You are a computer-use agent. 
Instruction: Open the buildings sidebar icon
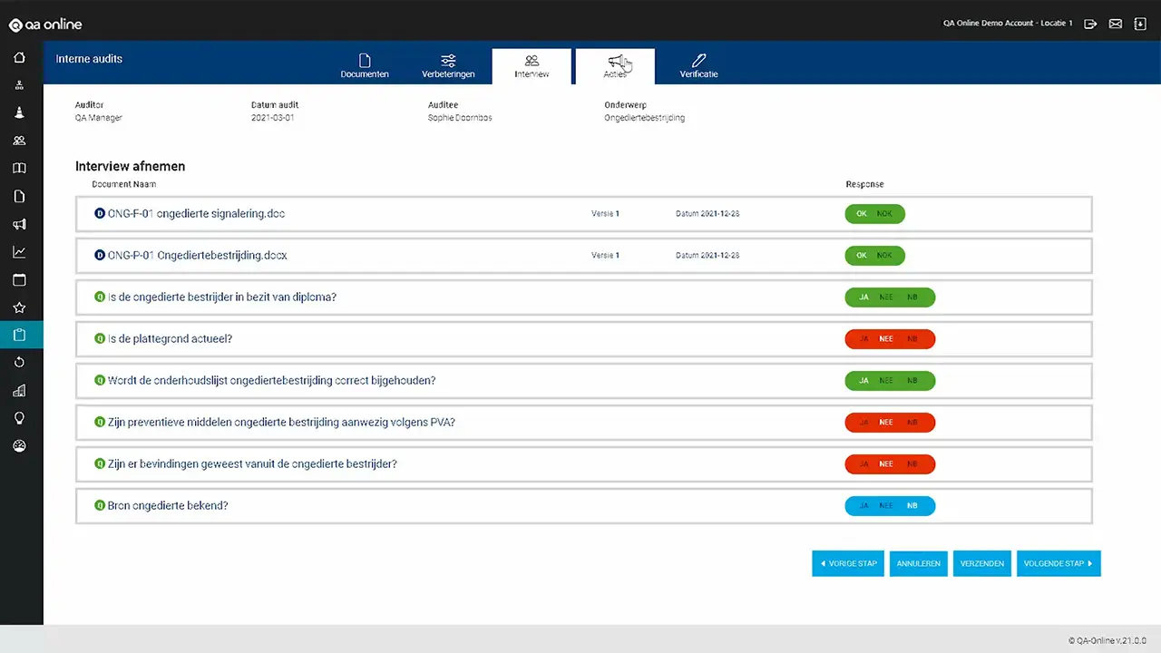tap(19, 391)
